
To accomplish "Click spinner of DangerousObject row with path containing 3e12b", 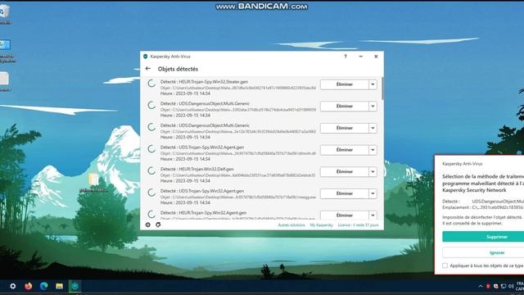I will click(151, 127).
